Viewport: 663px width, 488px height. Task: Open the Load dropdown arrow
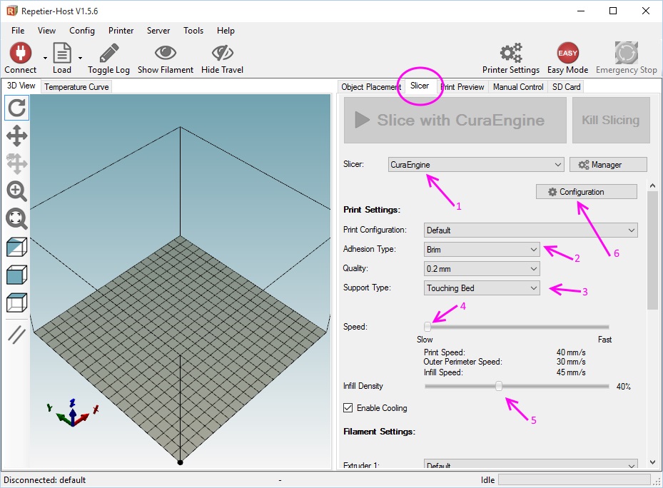pyautogui.click(x=80, y=58)
